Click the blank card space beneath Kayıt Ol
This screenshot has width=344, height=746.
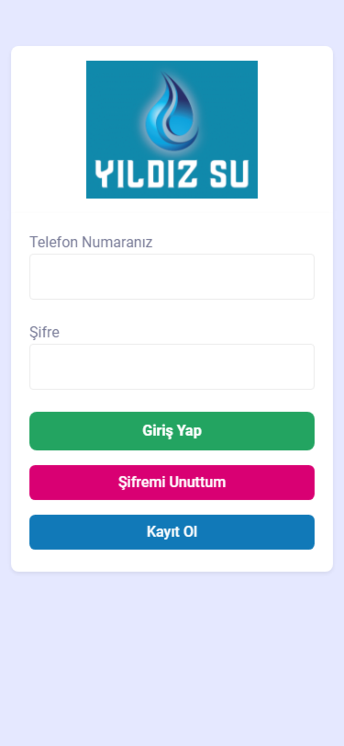point(172,560)
